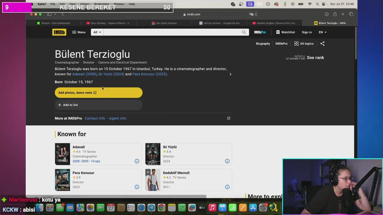
Task: Switch to Kadıköy Boğası YouTube tab
Action: [274, 23]
